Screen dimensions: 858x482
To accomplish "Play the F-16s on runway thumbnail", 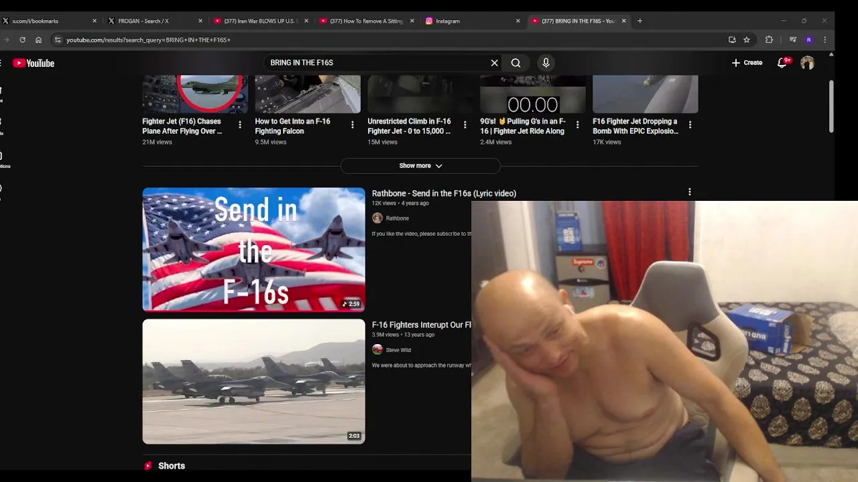I will [254, 382].
